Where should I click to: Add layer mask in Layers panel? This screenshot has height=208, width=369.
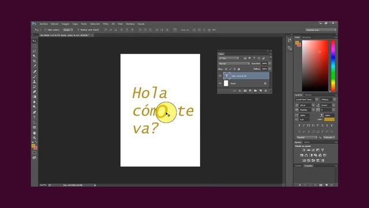[x=245, y=91]
